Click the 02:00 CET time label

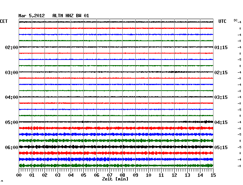click(12, 47)
